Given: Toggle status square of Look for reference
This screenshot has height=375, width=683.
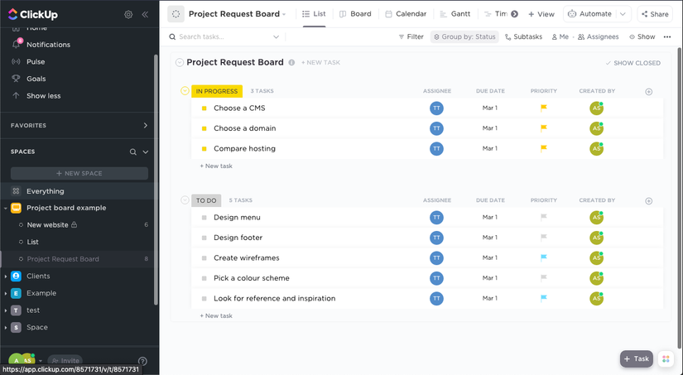Looking at the screenshot, I should click(x=204, y=299).
